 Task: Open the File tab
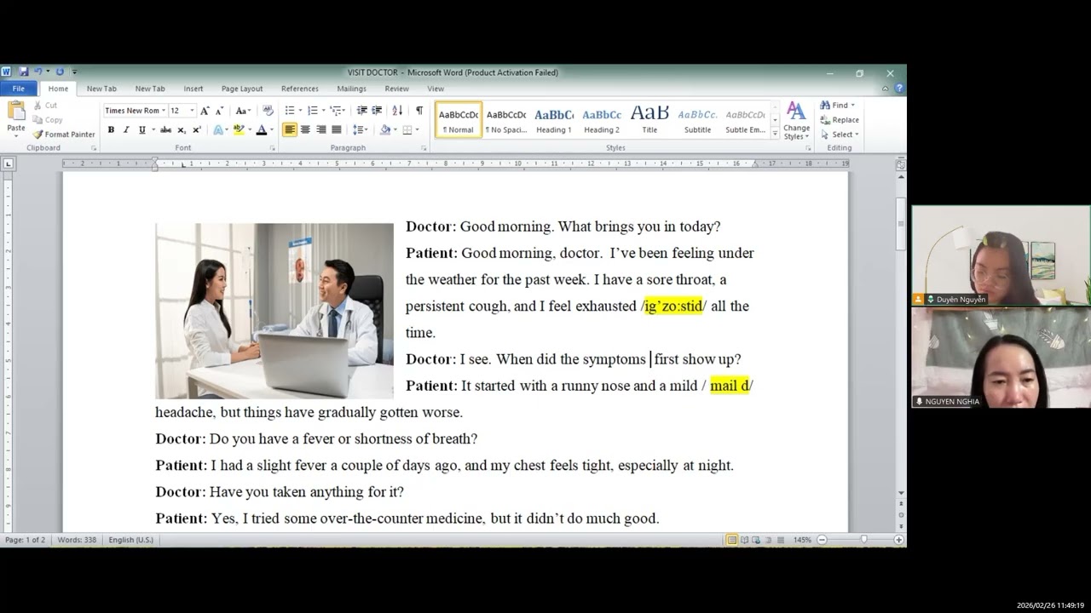(18, 89)
